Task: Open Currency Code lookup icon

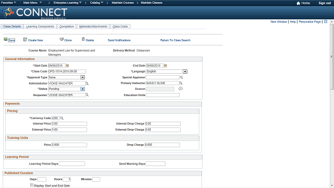Action: pos(62,118)
